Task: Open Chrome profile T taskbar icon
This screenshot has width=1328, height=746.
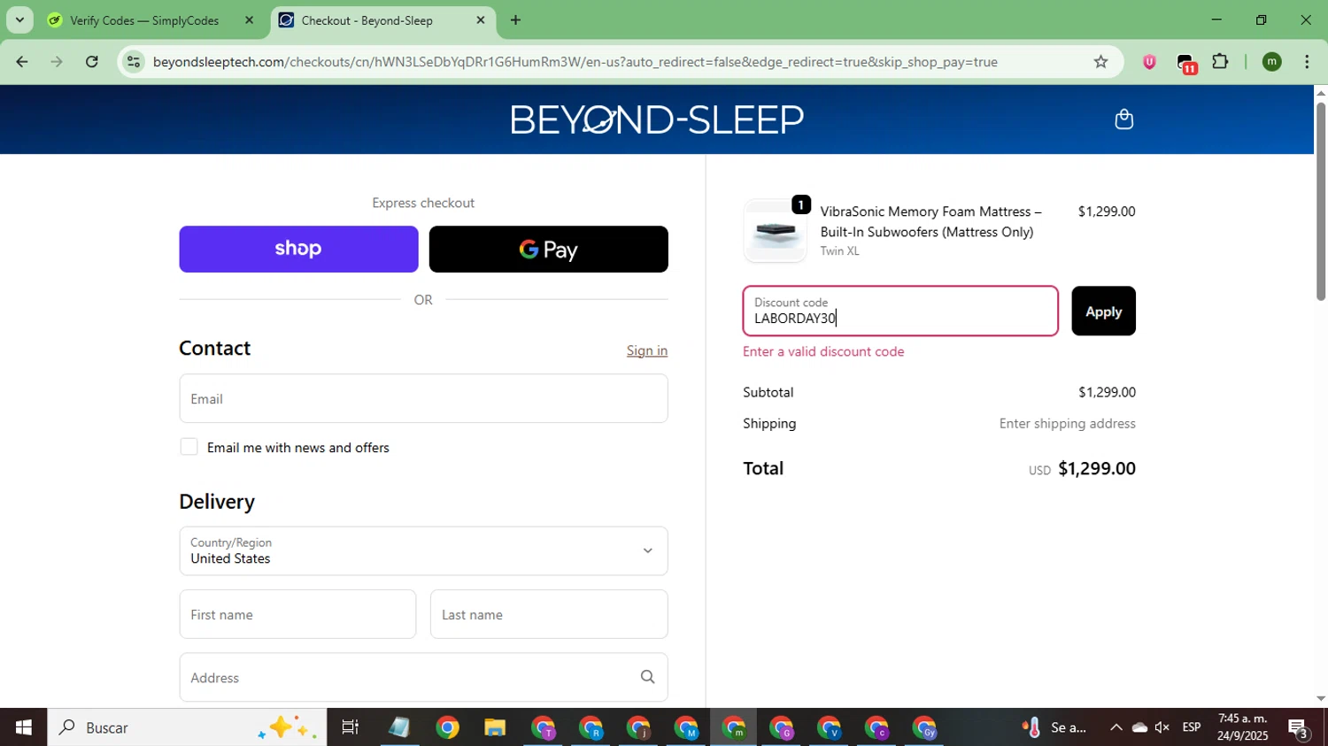Action: coord(543,727)
